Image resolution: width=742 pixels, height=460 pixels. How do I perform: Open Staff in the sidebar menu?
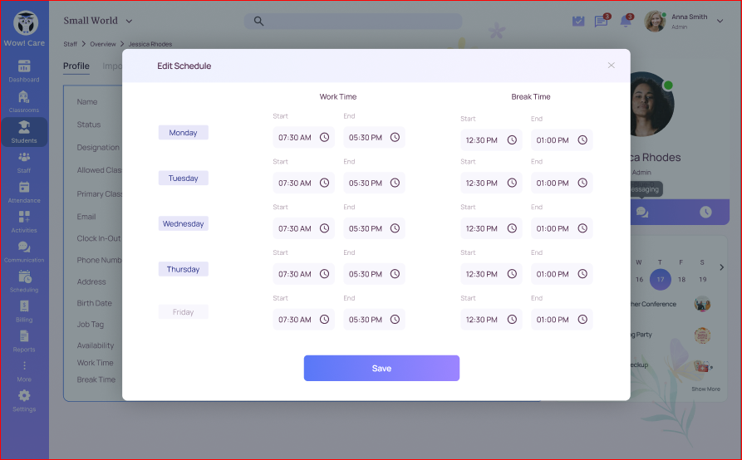24,161
